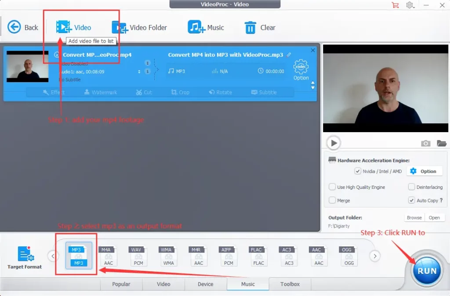Switch to the Music tab

tap(248, 284)
